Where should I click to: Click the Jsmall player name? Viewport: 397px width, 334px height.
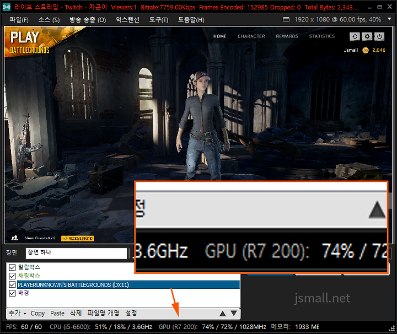coord(351,50)
